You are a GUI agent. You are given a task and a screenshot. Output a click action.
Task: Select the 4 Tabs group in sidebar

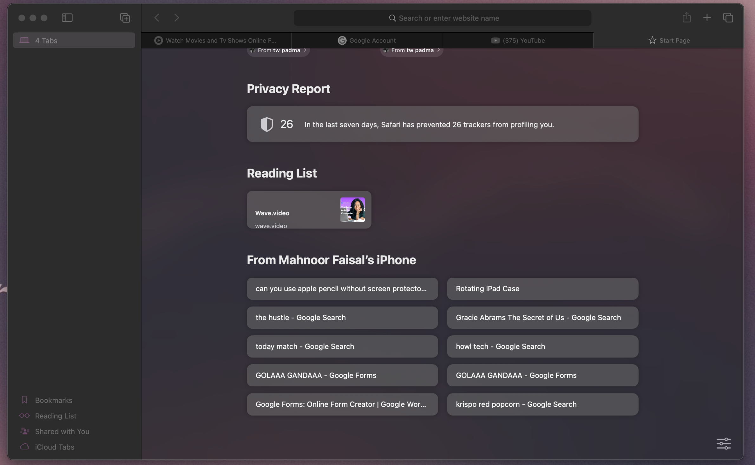pos(74,40)
